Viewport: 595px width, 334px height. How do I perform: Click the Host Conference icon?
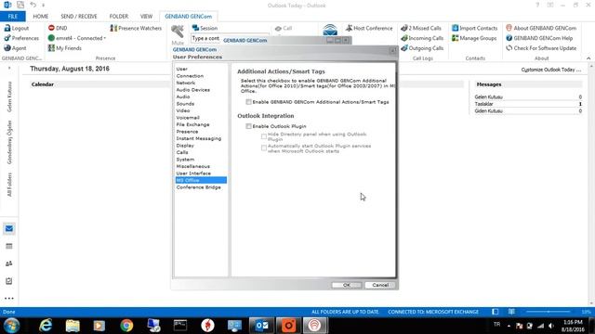pyautogui.click(x=350, y=28)
